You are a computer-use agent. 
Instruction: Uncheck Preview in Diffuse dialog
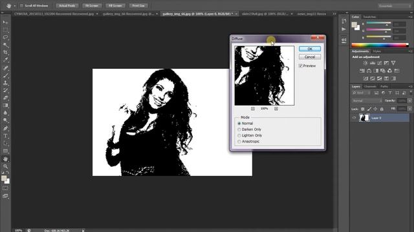(x=300, y=66)
